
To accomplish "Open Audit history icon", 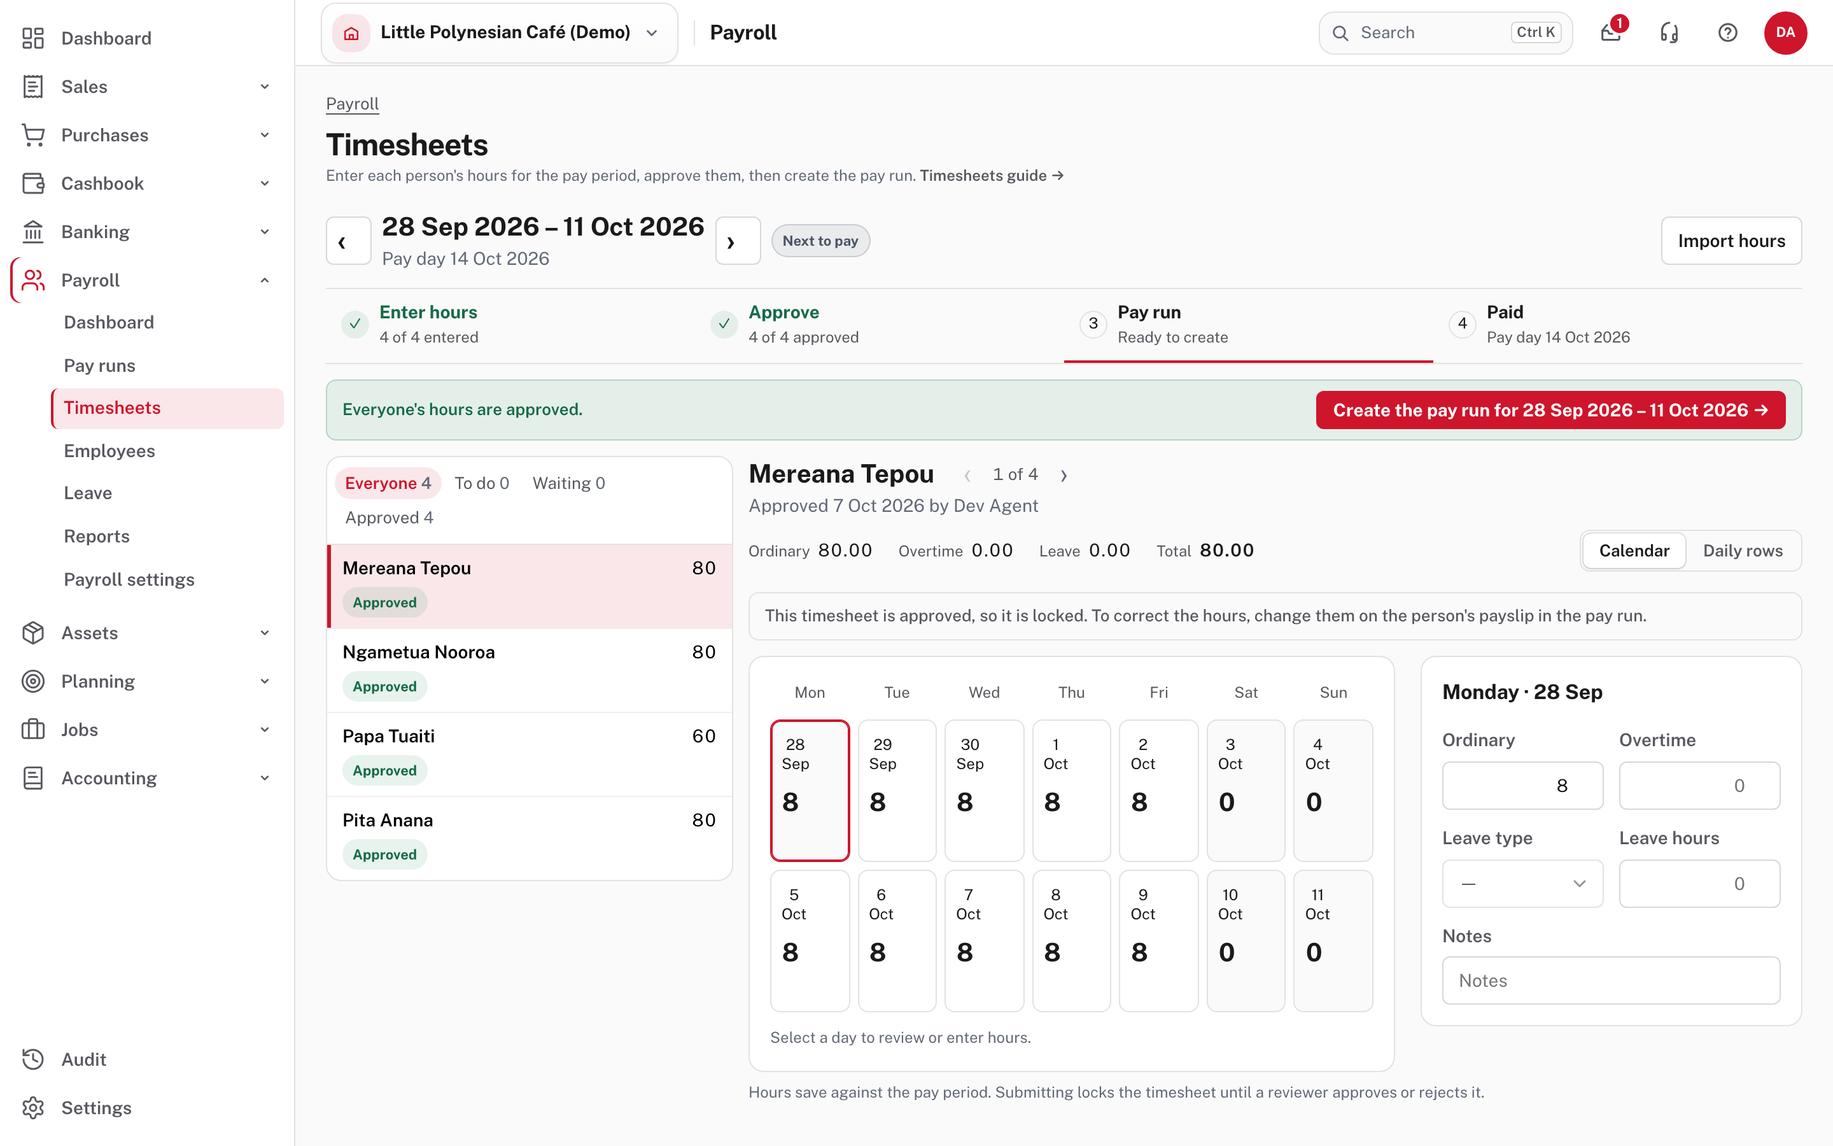I will [x=32, y=1059].
